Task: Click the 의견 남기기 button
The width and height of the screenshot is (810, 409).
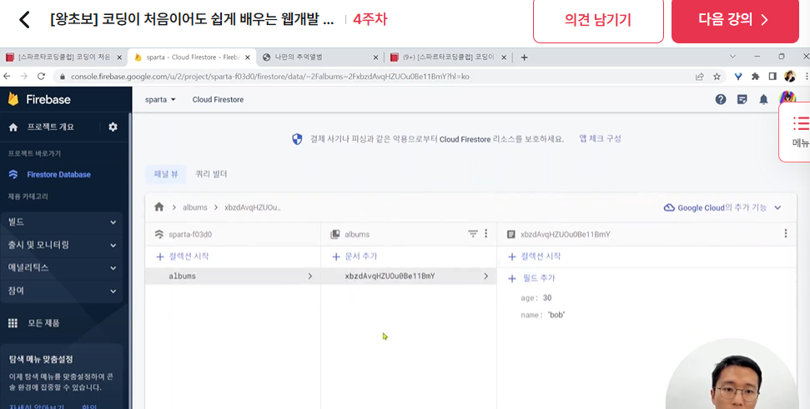Action: (598, 20)
